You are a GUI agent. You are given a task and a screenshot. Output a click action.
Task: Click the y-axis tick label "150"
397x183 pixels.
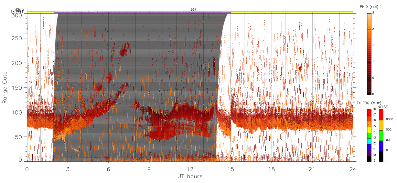pyautogui.click(x=17, y=87)
